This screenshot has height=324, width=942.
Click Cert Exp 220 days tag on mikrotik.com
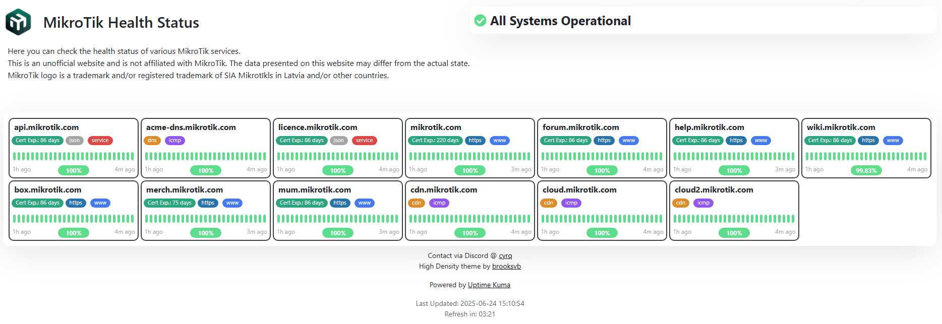click(435, 141)
